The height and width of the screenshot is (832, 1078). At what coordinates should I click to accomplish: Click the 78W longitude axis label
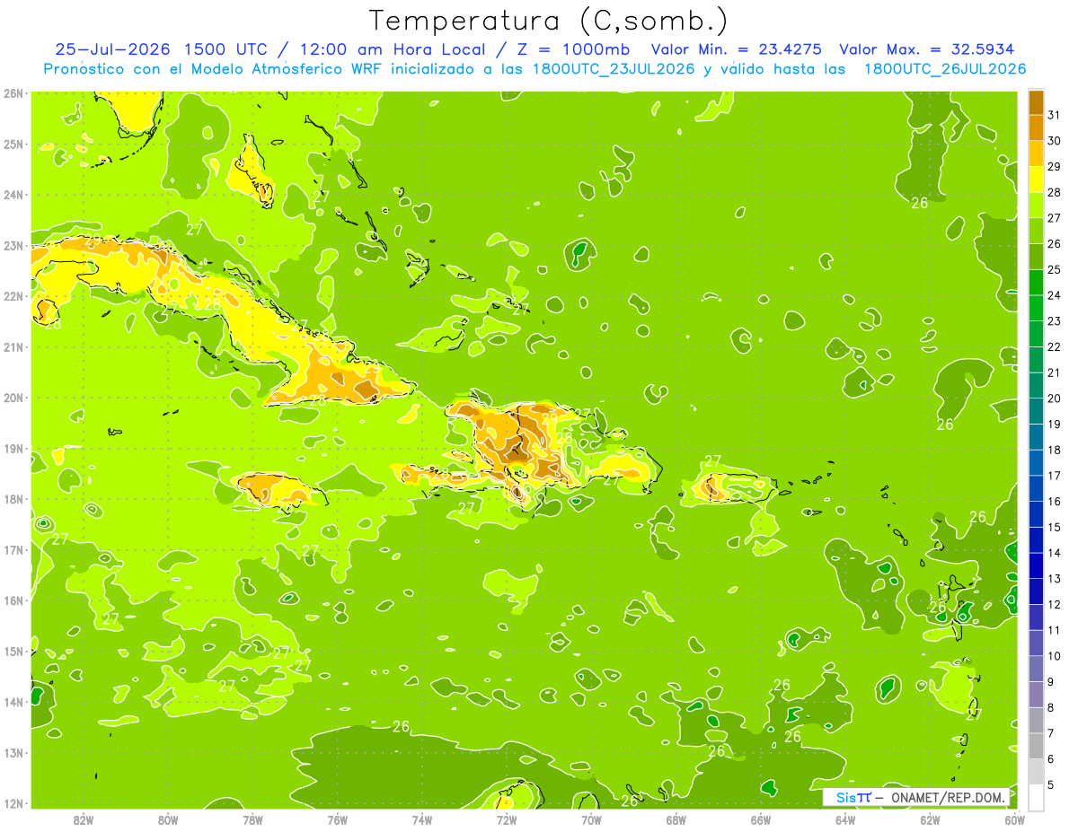coord(252,819)
